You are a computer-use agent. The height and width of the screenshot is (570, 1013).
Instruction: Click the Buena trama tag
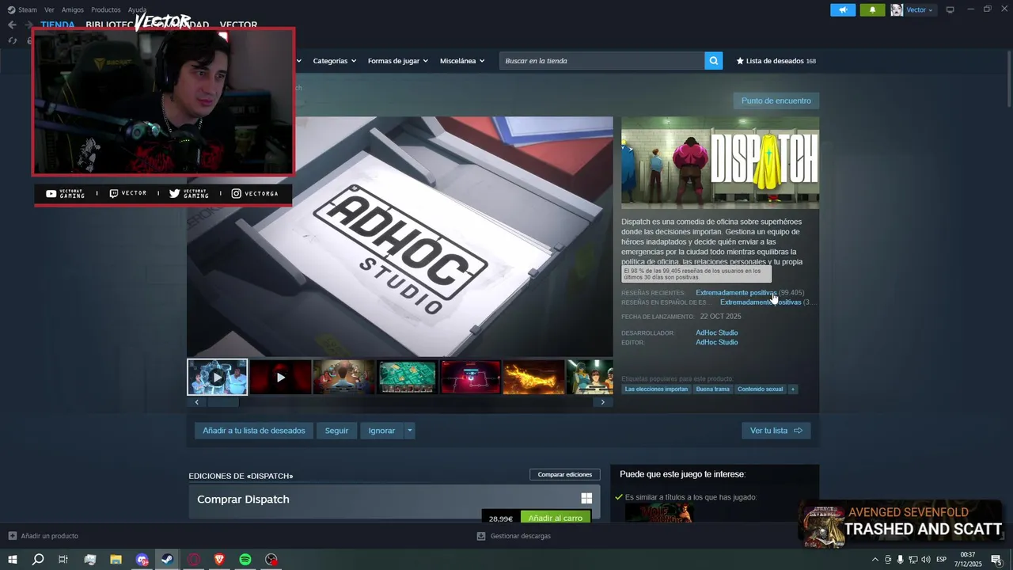pos(712,389)
